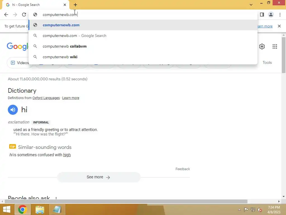Open Google quick settings gear
Screen dimensions: 286x215
262,46
